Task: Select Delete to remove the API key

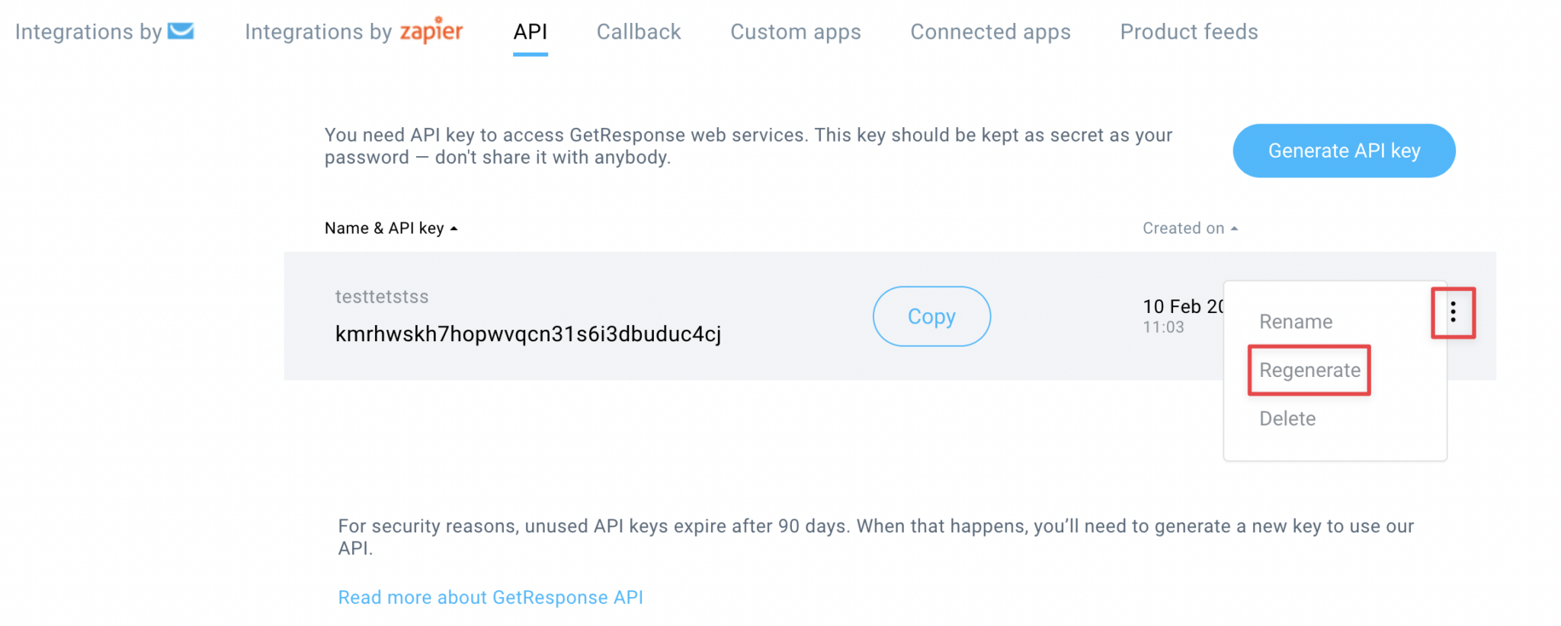Action: [x=1287, y=418]
